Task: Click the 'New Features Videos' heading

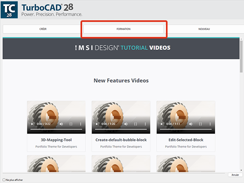Action: click(121, 81)
